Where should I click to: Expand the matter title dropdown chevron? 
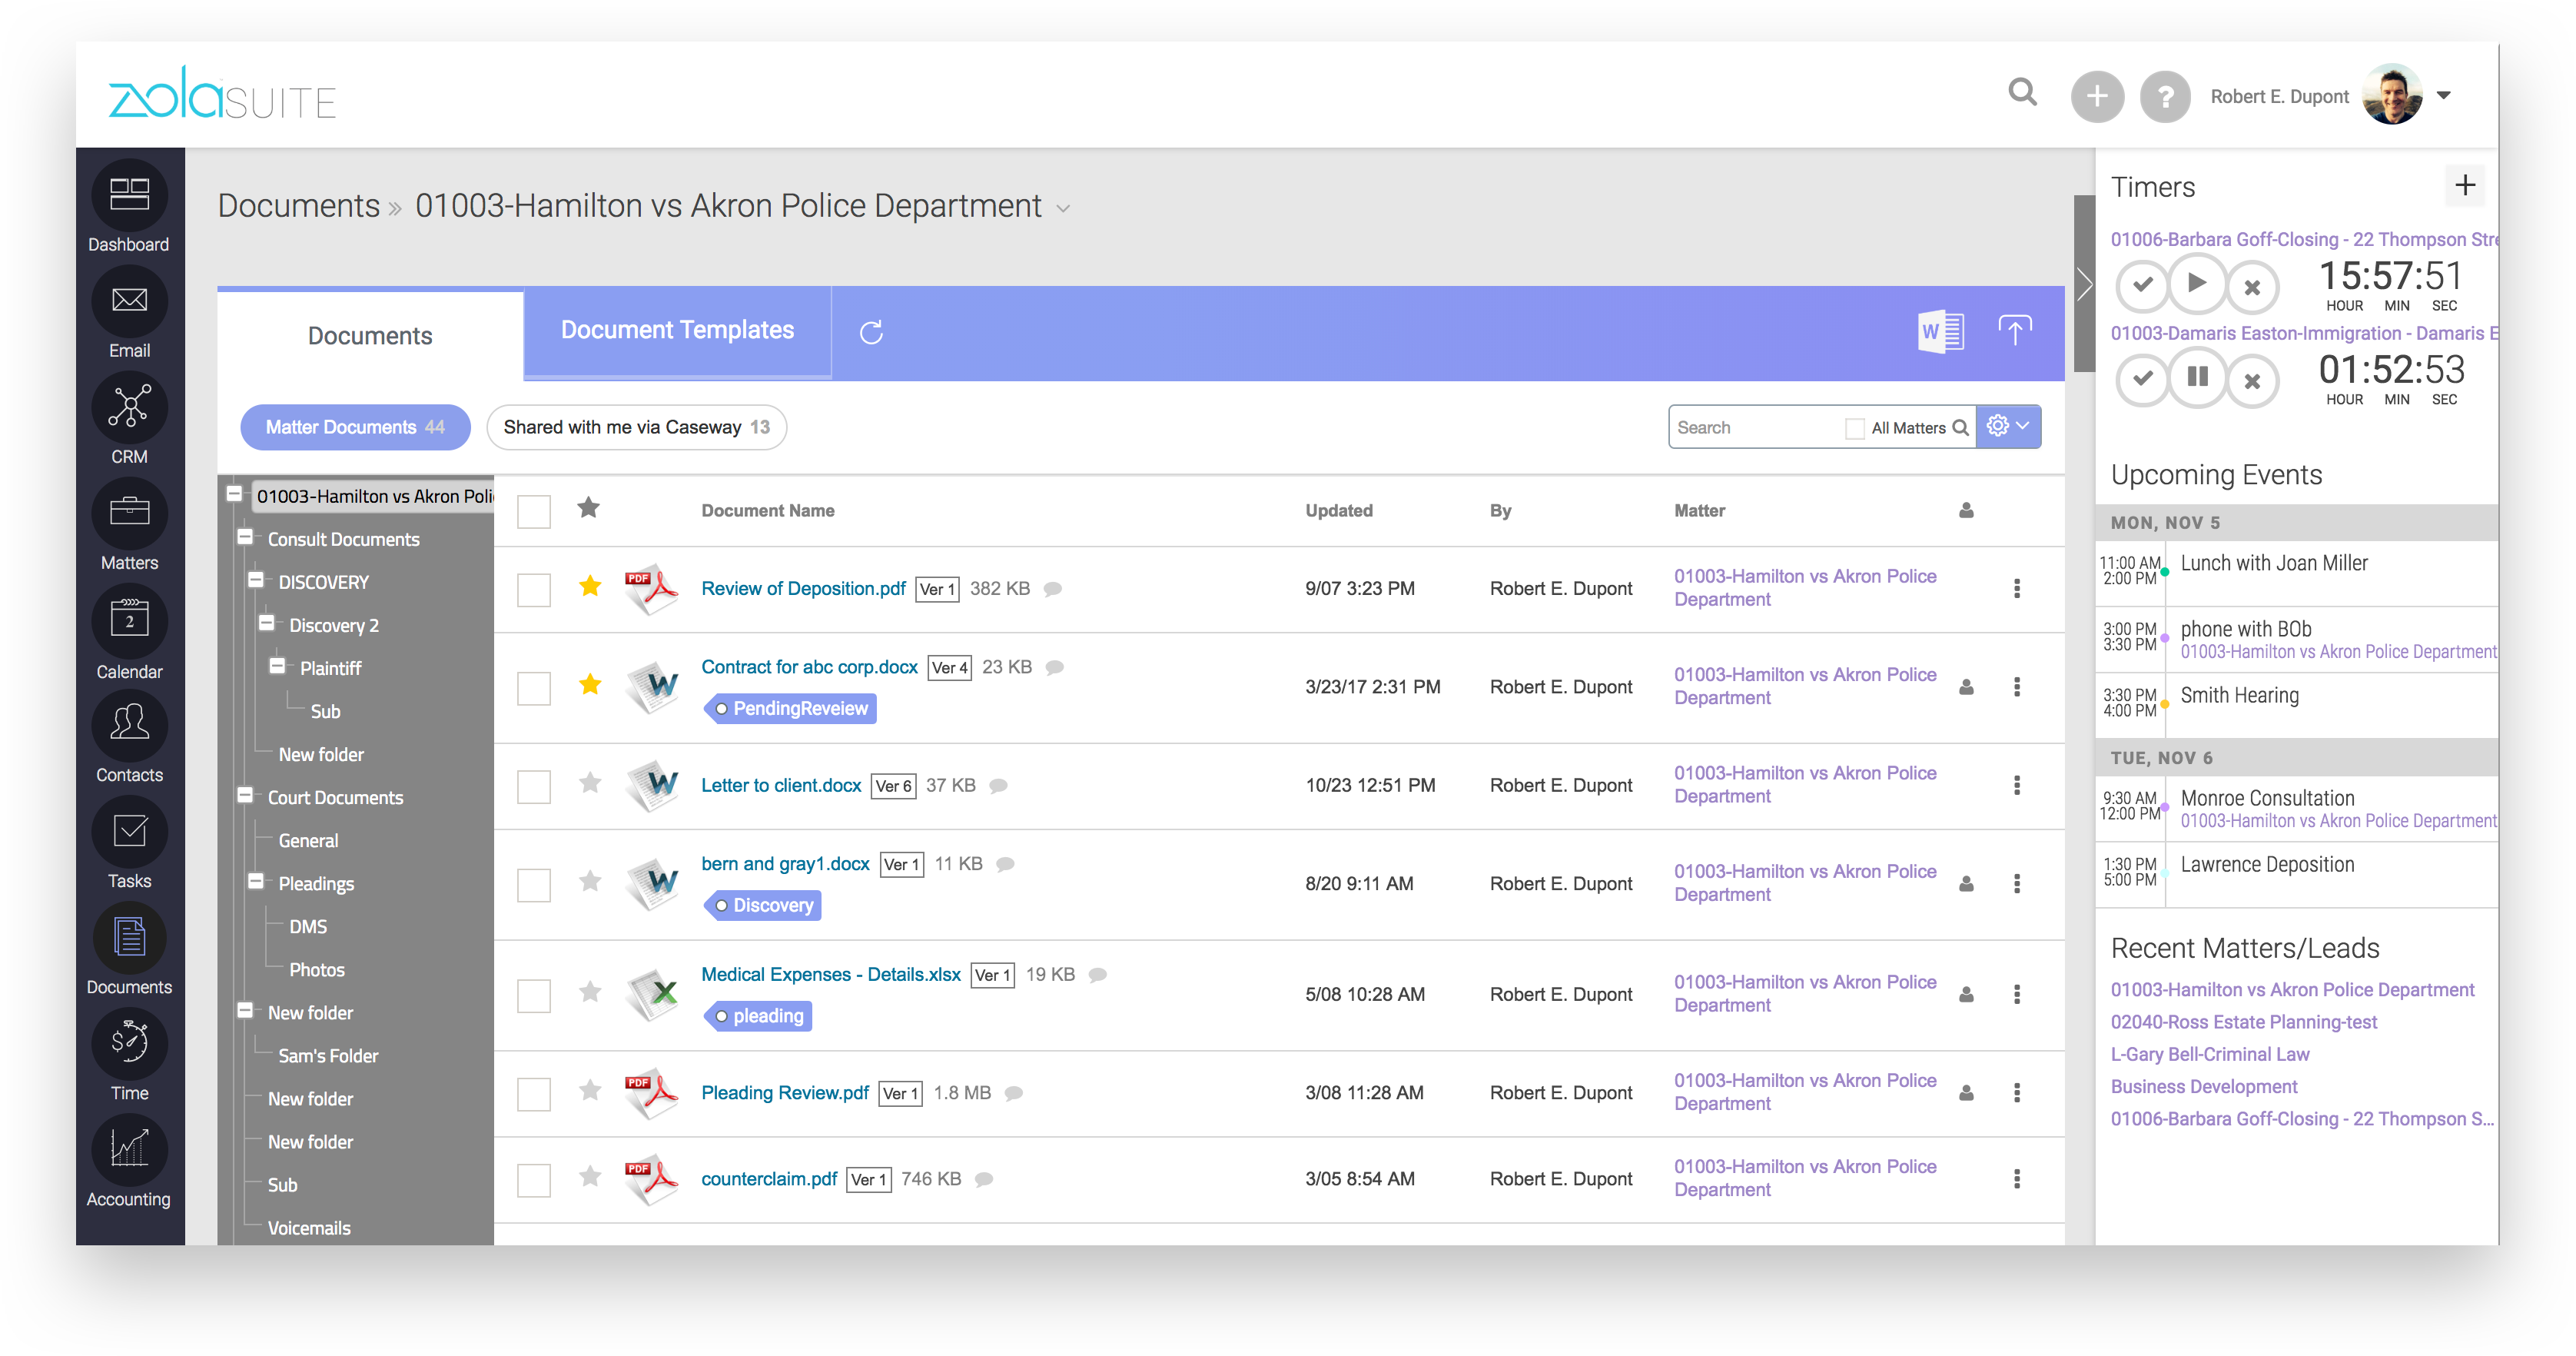[1063, 209]
